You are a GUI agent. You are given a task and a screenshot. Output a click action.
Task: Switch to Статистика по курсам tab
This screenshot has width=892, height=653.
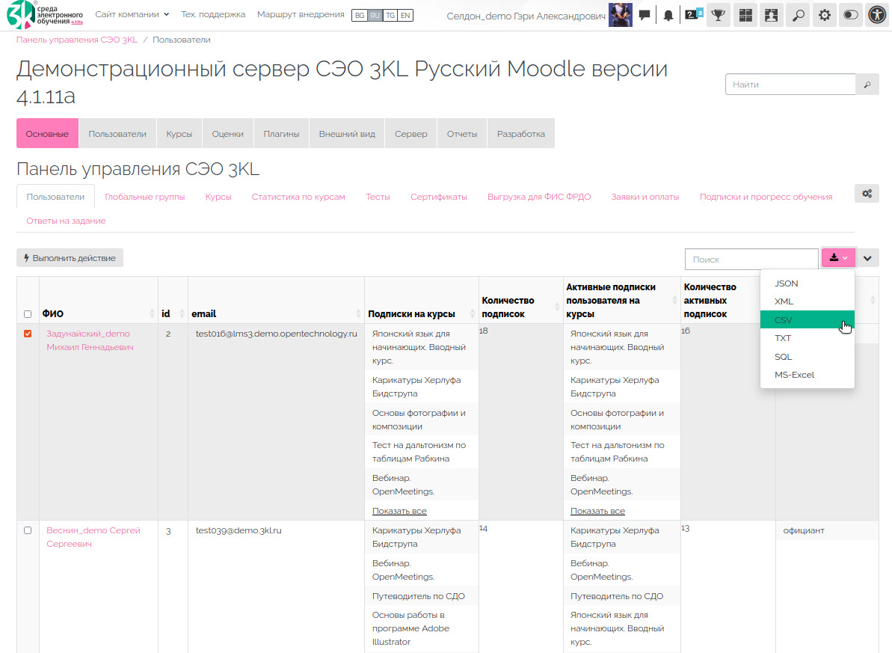click(x=298, y=197)
